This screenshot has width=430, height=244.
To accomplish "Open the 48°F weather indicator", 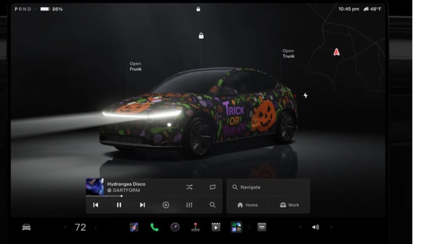I will click(372, 9).
